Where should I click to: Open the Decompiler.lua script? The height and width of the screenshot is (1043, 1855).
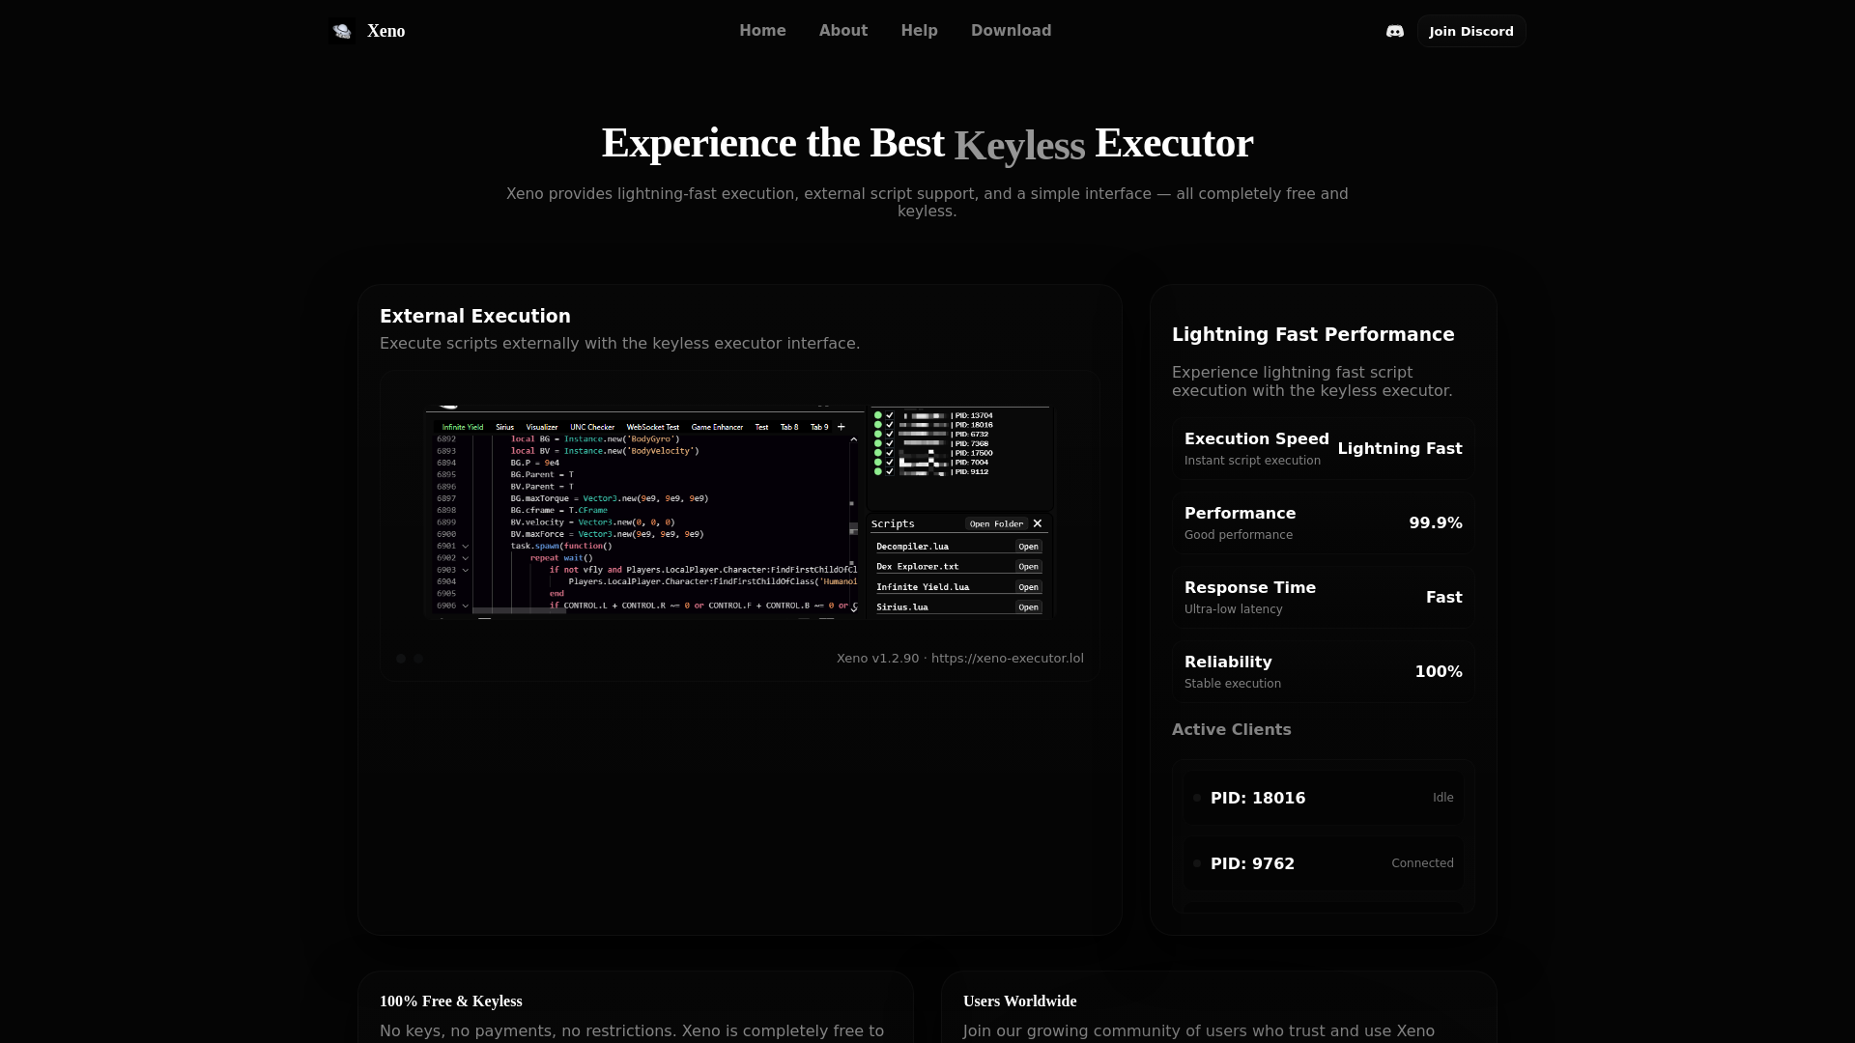click(x=1028, y=547)
